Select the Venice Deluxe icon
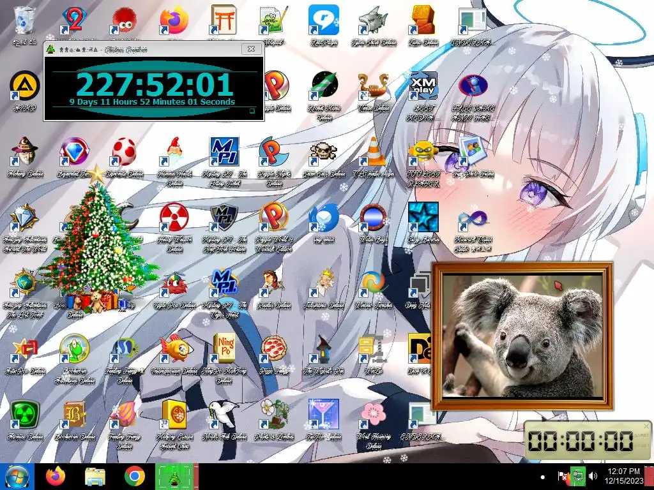The width and height of the screenshot is (654, 490). pos(373,86)
